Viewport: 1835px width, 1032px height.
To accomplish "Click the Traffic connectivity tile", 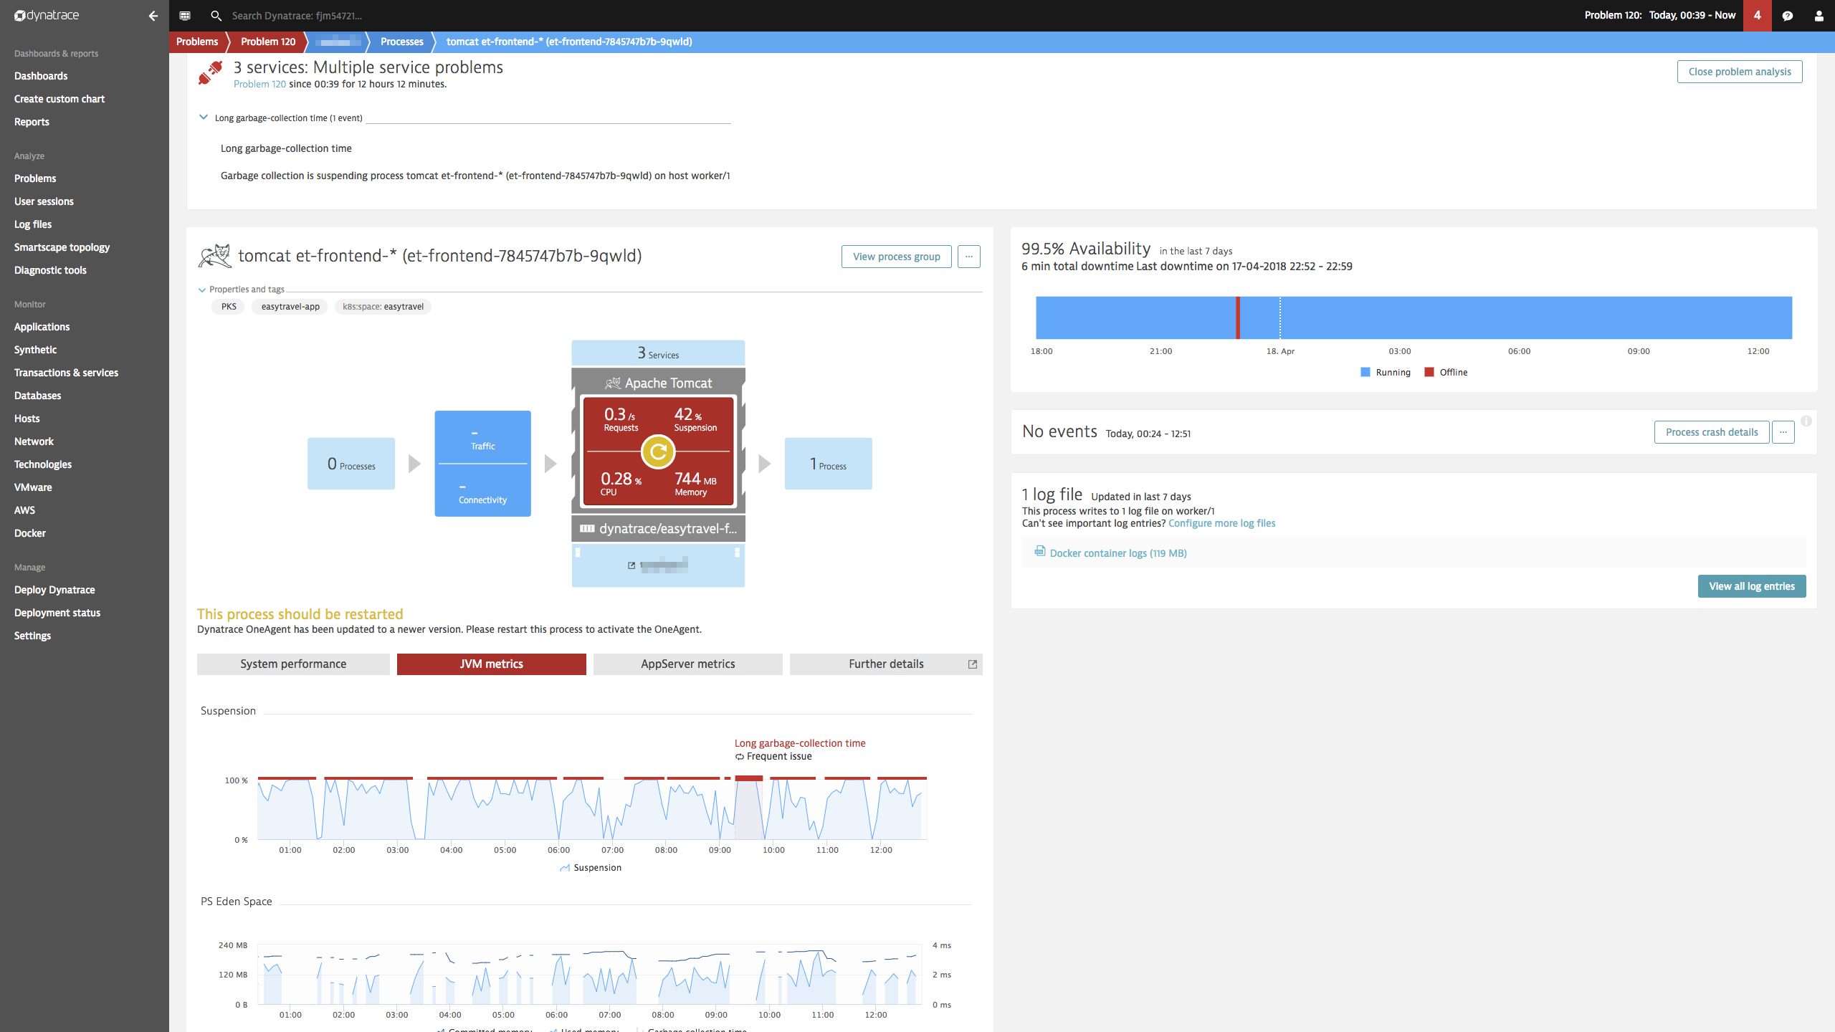I will point(483,464).
